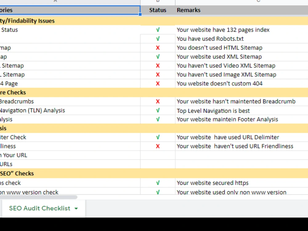Viewport: 308px width, 231px height.
Task: Click the red X for Image XML Sitemap
Action: (x=158, y=75)
